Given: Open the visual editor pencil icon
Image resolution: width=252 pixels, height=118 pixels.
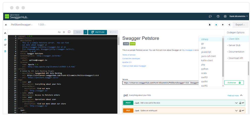Looking at the screenshot, I should [x=5, y=45].
